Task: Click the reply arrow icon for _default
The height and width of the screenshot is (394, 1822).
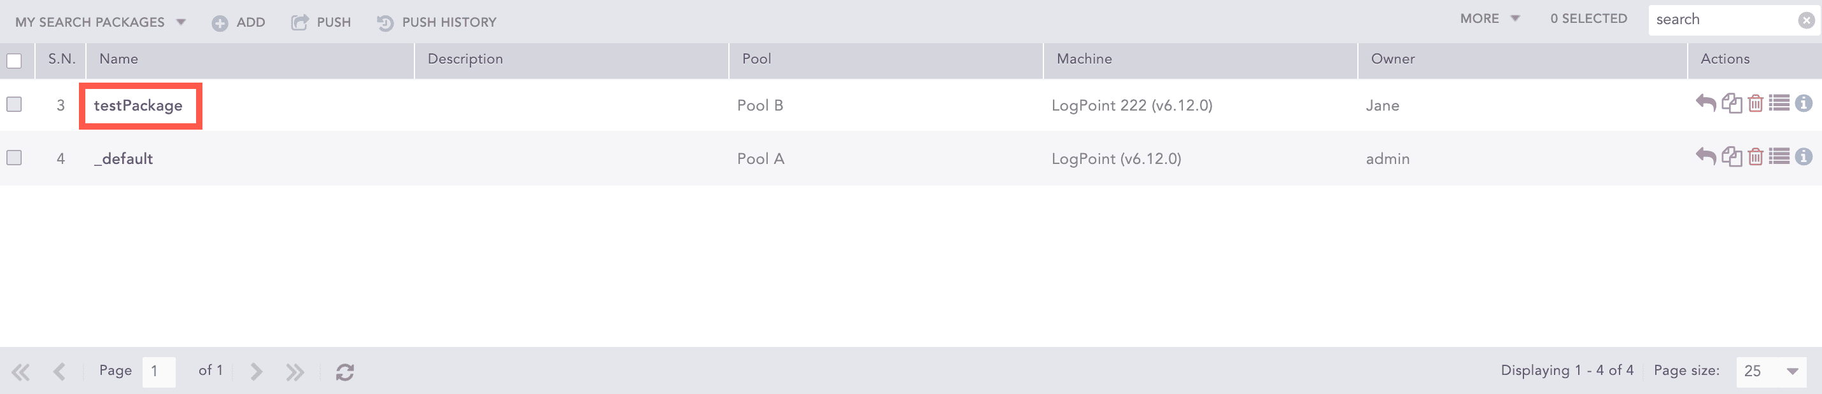Action: (x=1705, y=157)
